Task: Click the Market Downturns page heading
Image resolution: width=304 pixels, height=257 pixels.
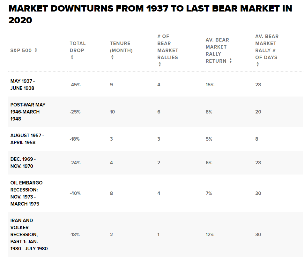Action: tap(150, 14)
